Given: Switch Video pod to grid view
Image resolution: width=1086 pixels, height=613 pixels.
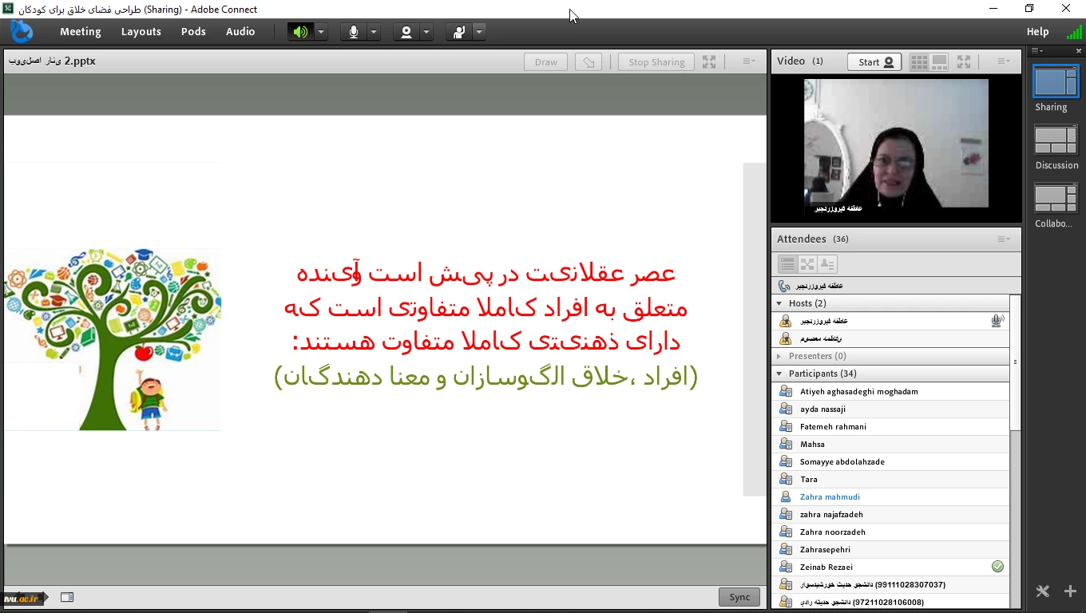Looking at the screenshot, I should click(919, 61).
